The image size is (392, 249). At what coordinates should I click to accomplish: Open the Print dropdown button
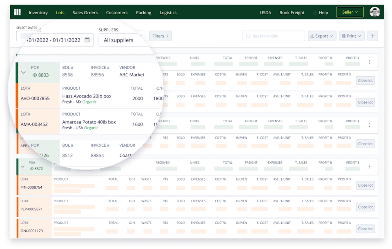tap(351, 36)
